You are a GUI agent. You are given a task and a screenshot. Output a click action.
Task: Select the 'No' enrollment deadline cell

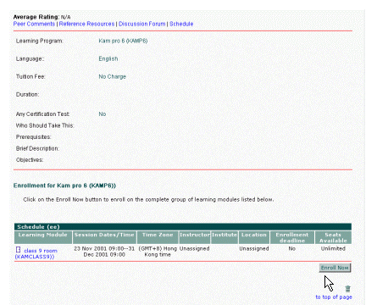point(292,248)
